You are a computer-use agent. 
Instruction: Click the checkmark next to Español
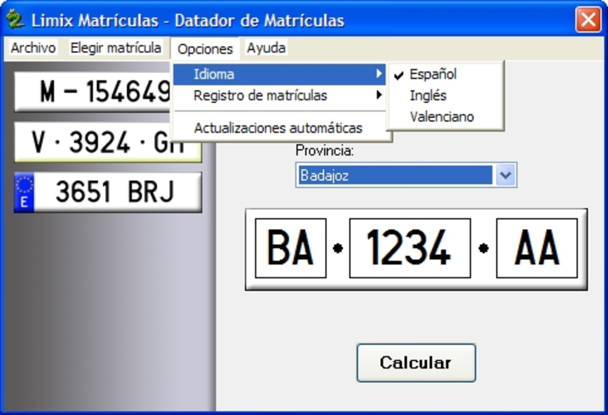tap(398, 75)
